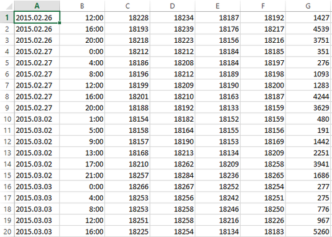
Task: Select cell G14 with value 3941
Action: (x=308, y=164)
